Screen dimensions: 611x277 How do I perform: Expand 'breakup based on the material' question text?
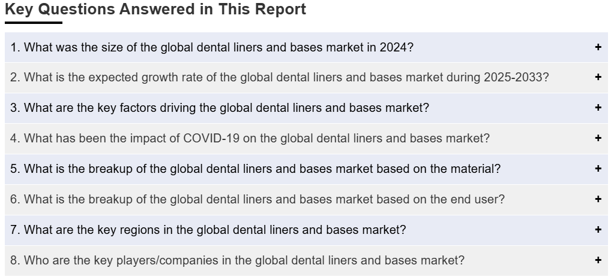pos(255,169)
